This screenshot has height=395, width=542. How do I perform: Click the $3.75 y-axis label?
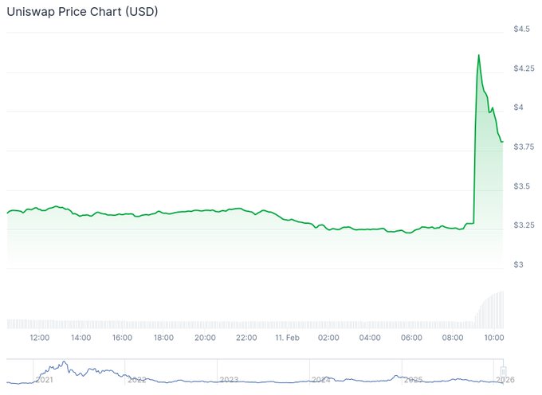[x=524, y=147]
